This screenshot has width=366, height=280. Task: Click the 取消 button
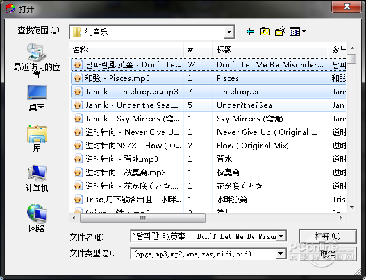pyautogui.click(x=328, y=254)
